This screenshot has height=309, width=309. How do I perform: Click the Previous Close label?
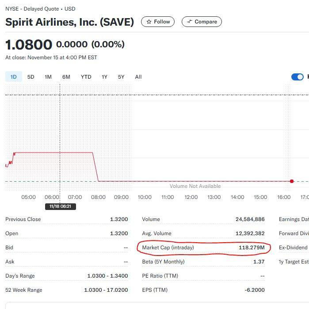coord(23,219)
